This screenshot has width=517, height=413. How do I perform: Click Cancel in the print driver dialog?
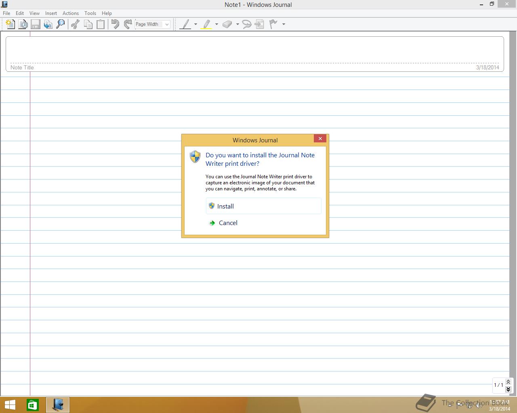point(263,223)
